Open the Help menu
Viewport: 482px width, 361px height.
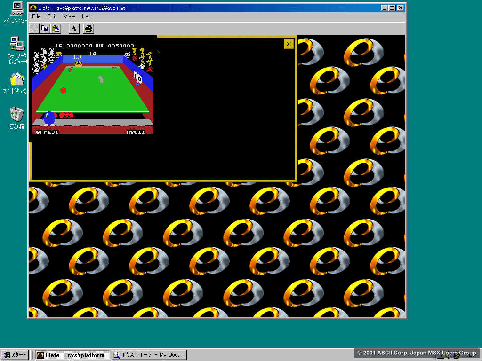click(x=87, y=16)
